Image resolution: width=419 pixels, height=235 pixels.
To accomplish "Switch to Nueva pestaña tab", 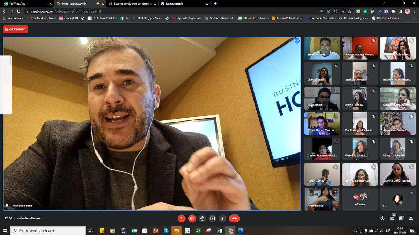I will click(184, 3).
